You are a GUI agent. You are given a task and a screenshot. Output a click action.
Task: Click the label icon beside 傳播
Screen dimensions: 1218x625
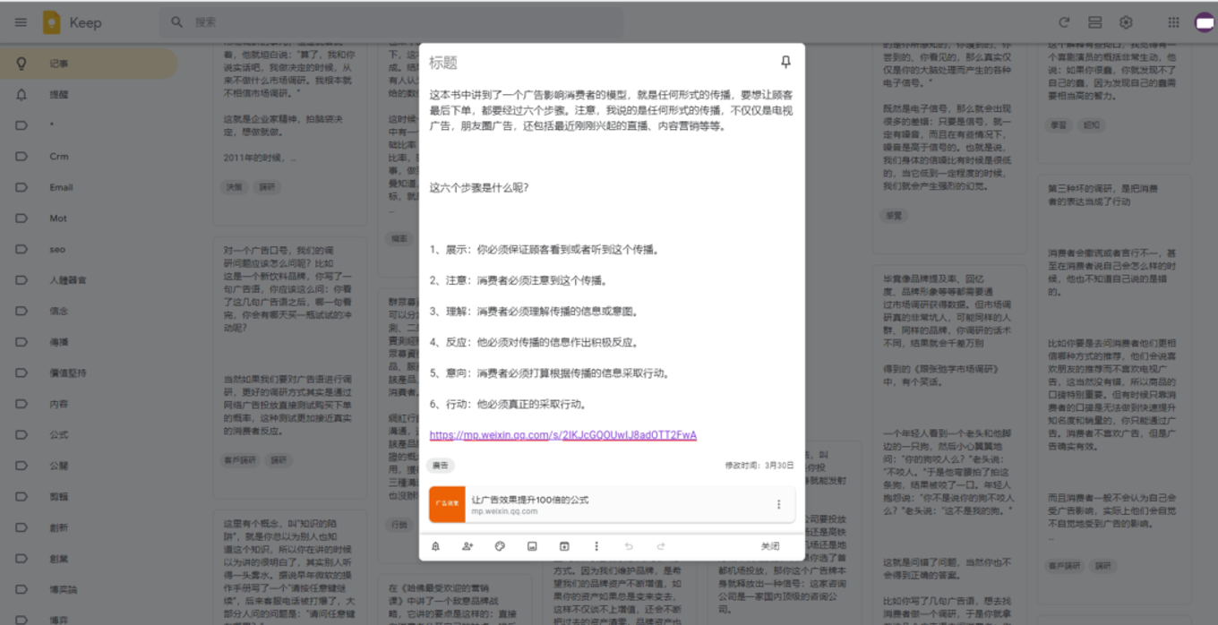(x=21, y=342)
